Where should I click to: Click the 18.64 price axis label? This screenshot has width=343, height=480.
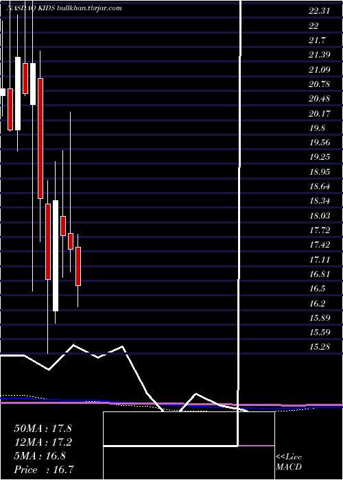(x=320, y=187)
